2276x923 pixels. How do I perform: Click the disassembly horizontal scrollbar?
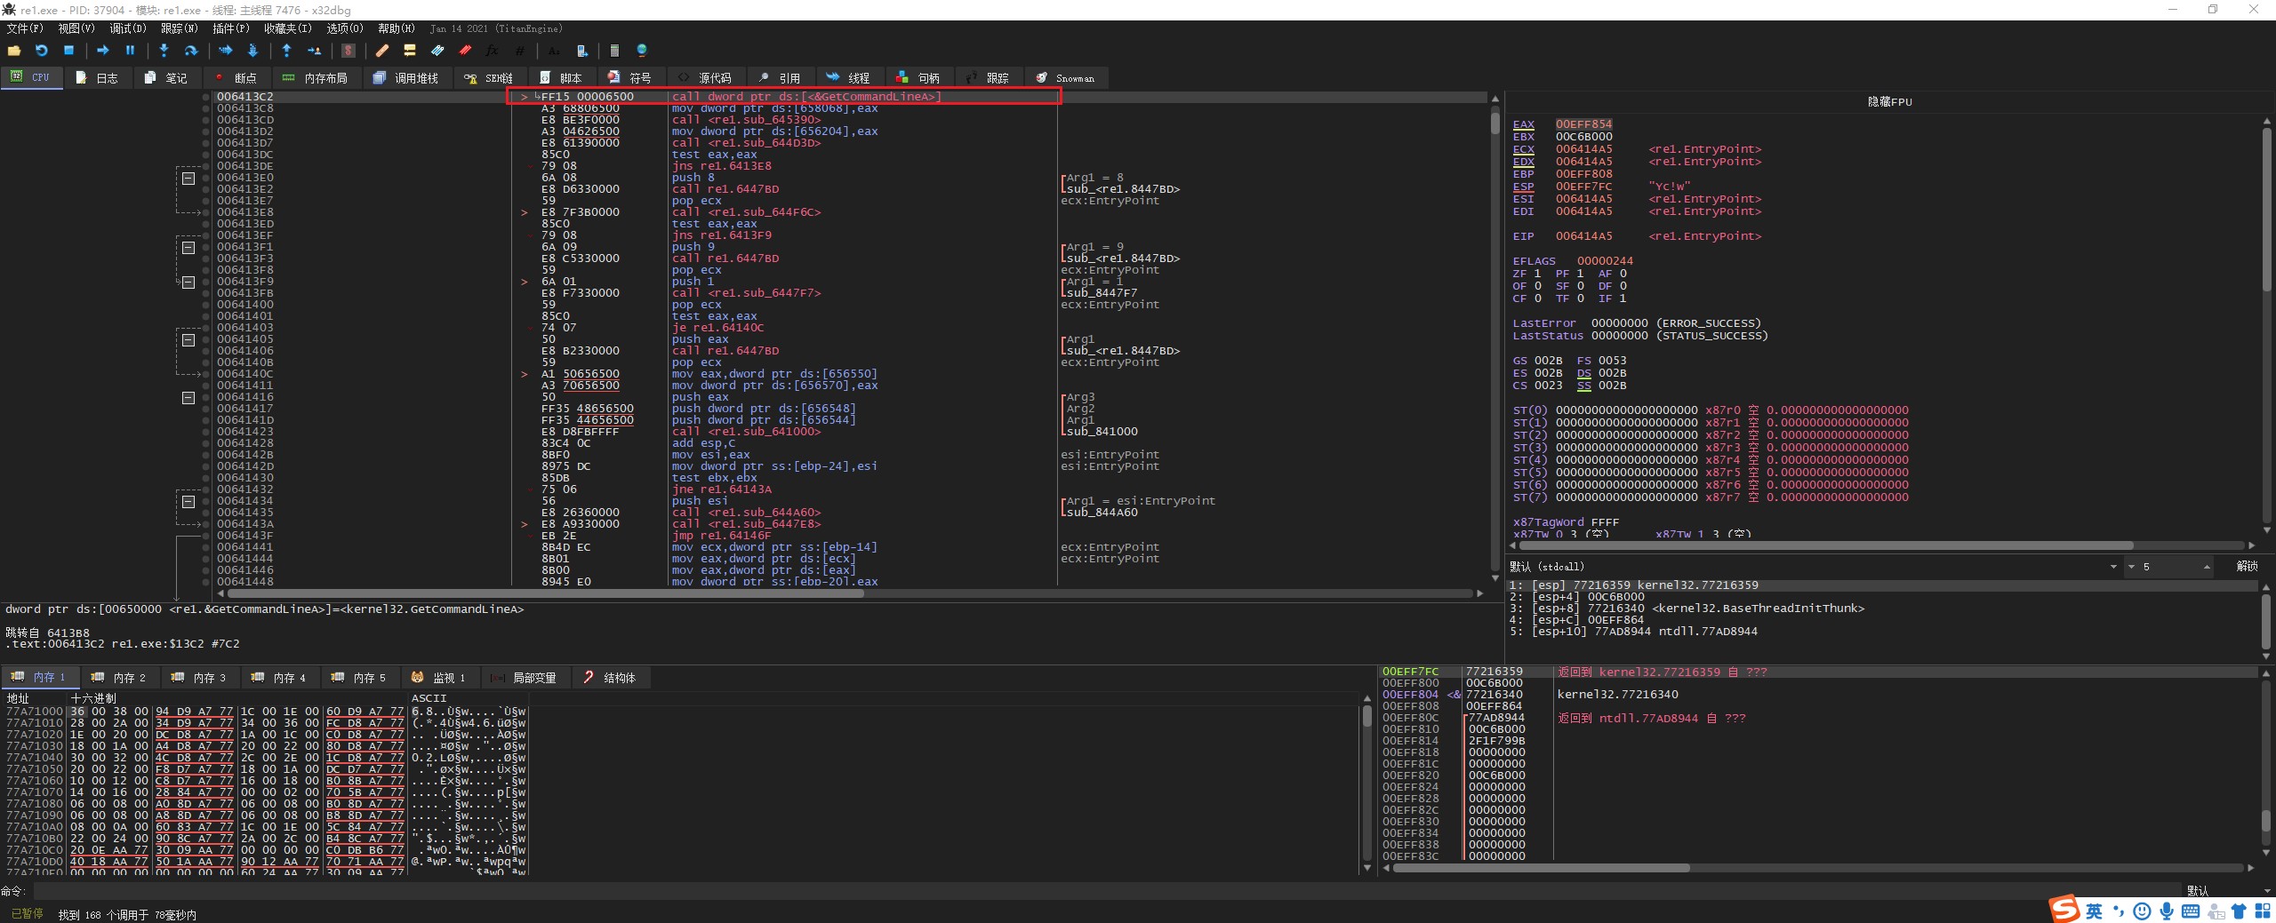click(x=542, y=593)
